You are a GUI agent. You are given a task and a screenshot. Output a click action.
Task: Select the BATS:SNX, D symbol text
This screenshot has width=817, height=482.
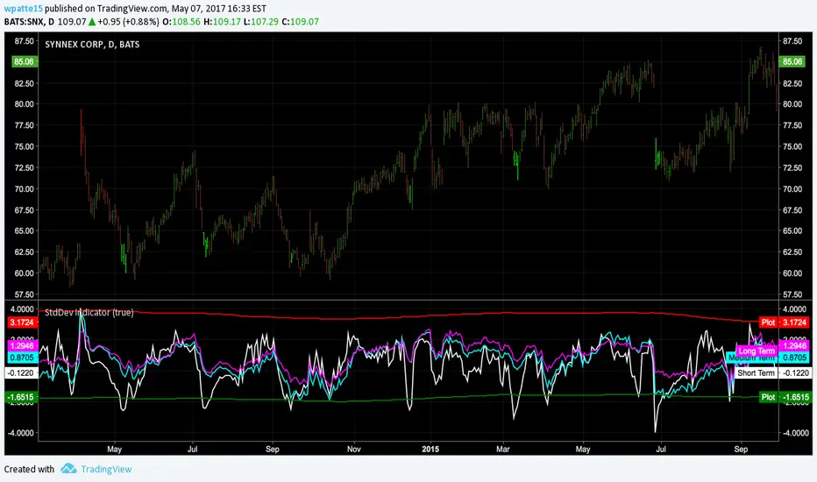(x=29, y=21)
